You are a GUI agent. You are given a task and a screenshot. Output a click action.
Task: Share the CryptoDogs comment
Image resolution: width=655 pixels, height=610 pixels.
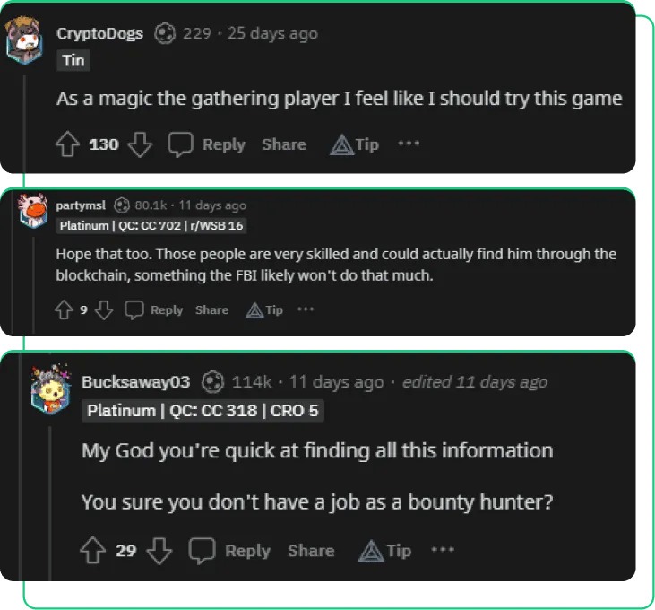tap(283, 144)
